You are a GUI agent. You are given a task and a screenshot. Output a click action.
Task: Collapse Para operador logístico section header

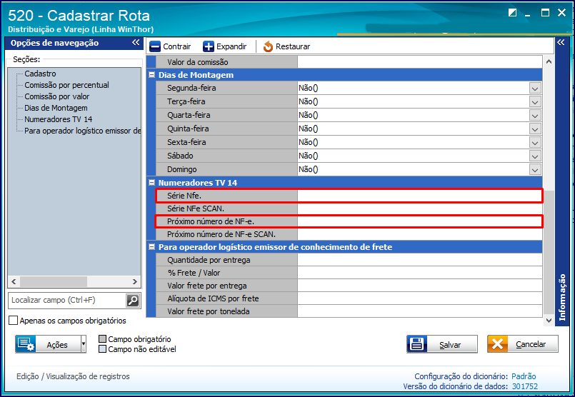coord(151,247)
